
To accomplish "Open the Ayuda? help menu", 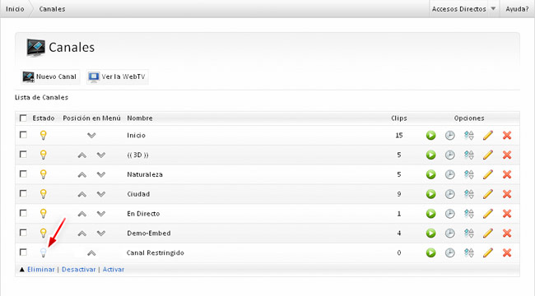I will click(517, 9).
